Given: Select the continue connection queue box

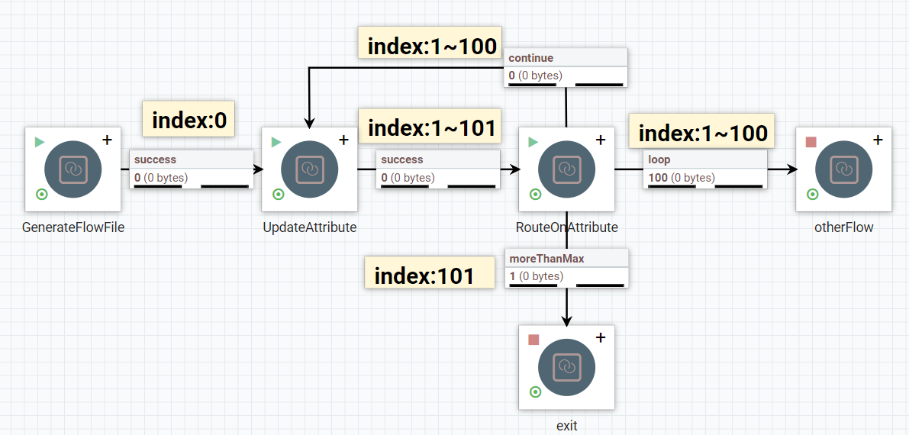Looking at the screenshot, I should point(566,67).
